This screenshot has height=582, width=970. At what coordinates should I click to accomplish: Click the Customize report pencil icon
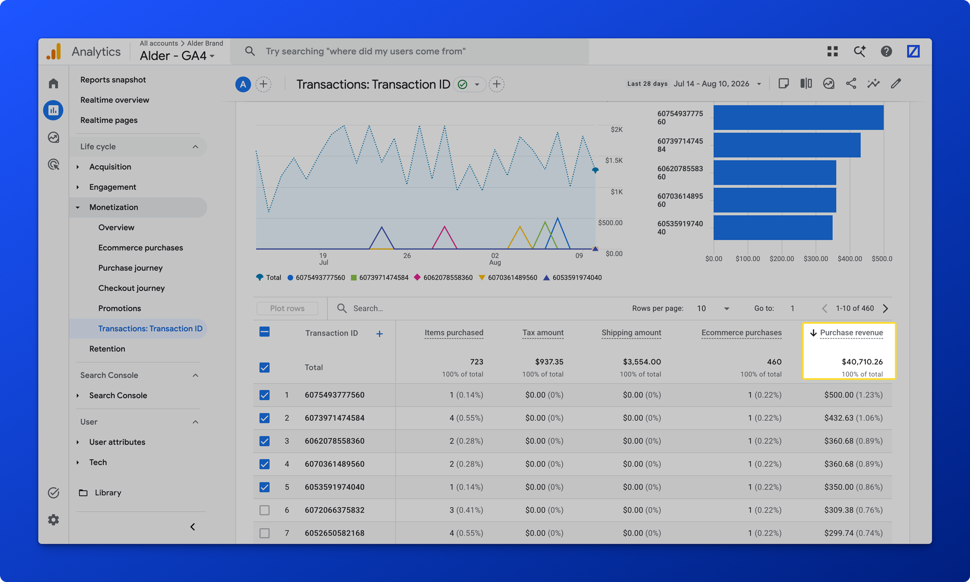(x=896, y=83)
